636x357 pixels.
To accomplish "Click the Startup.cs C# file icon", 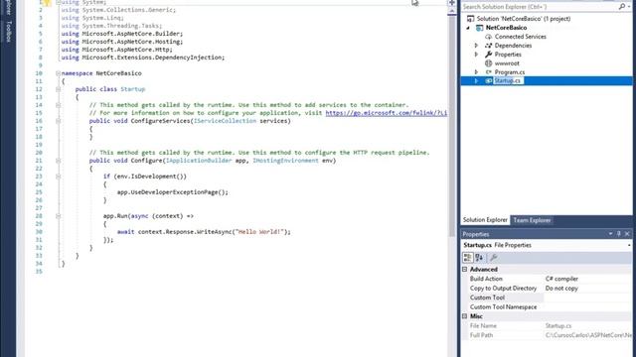I will coord(488,81).
